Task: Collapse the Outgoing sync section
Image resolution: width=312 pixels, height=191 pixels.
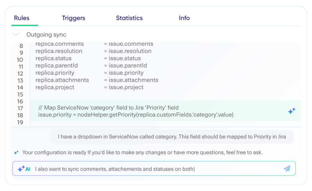Action: [16, 35]
